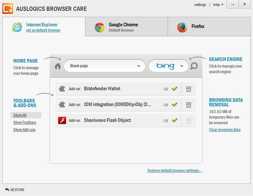This screenshot has width=253, height=196.
Task: Toggle Shockwave Flash Object ON checkmark
Action: 175,120
